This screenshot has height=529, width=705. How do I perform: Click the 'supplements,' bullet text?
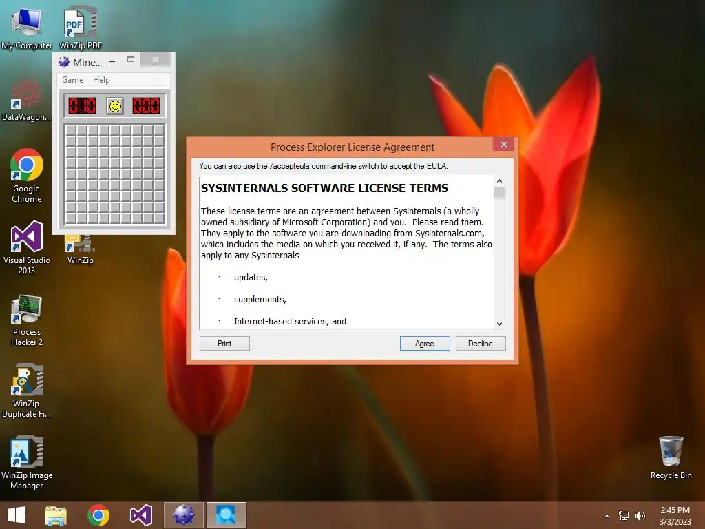tap(260, 299)
